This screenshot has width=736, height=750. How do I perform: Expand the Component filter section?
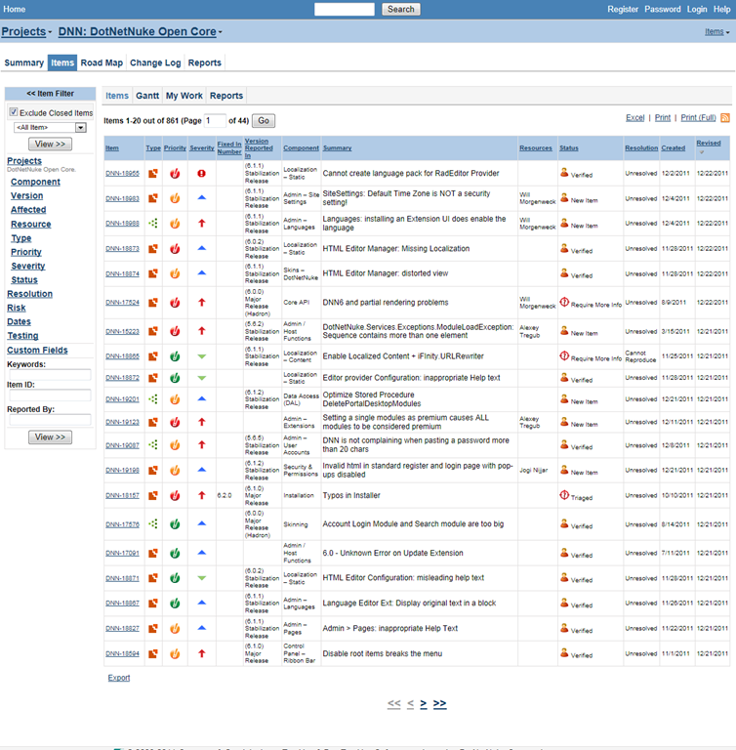pyautogui.click(x=35, y=182)
